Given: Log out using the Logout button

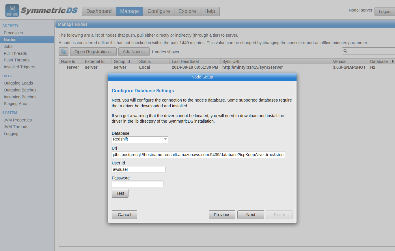Looking at the screenshot, I should pyautogui.click(x=385, y=12).
